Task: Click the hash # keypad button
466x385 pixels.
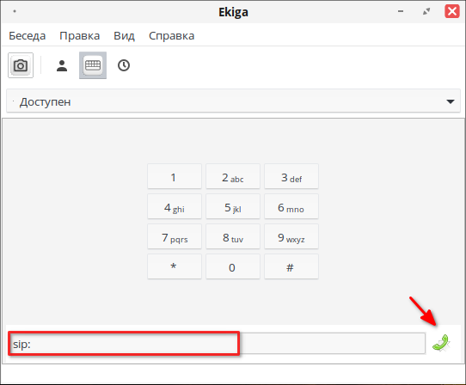Action: tap(291, 266)
